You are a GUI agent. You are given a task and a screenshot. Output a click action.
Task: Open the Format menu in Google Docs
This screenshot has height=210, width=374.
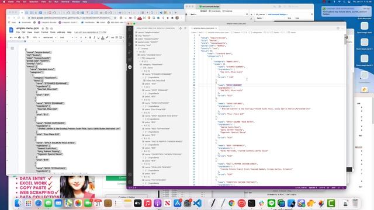click(x=44, y=32)
